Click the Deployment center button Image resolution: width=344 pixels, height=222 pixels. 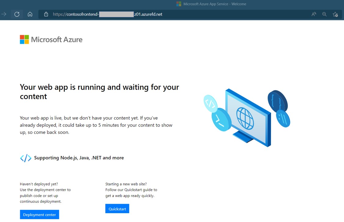[39, 214]
